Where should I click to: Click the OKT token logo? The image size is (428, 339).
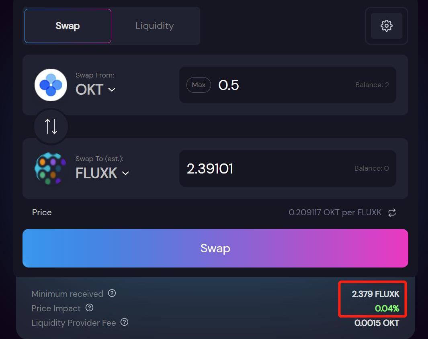click(51, 85)
